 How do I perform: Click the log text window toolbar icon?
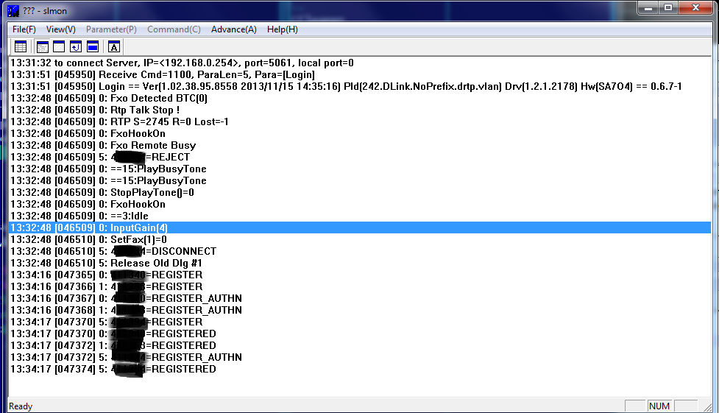tap(43, 46)
